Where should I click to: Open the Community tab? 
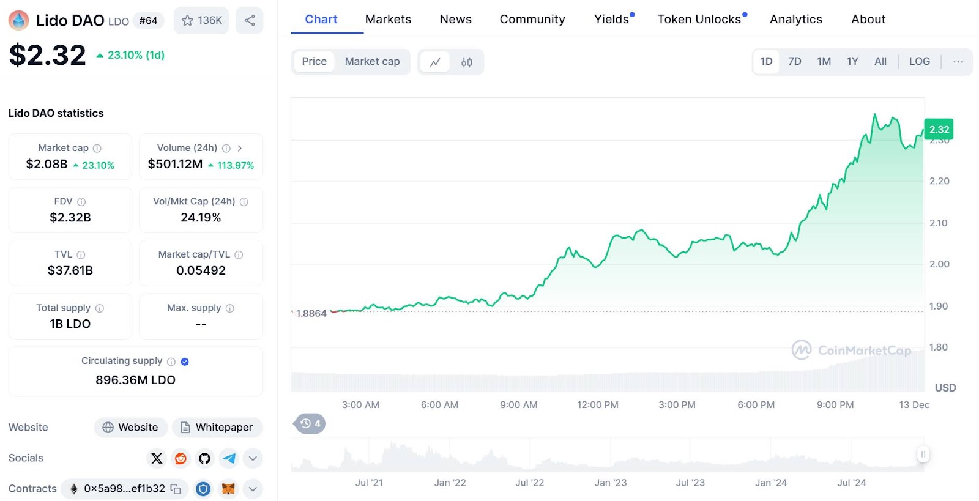click(x=532, y=19)
